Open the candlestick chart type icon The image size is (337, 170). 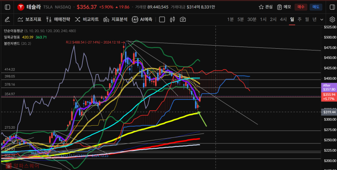[172, 20]
